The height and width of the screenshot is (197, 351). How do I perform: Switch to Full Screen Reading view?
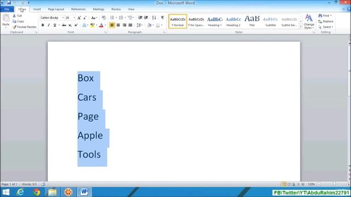[289, 184]
